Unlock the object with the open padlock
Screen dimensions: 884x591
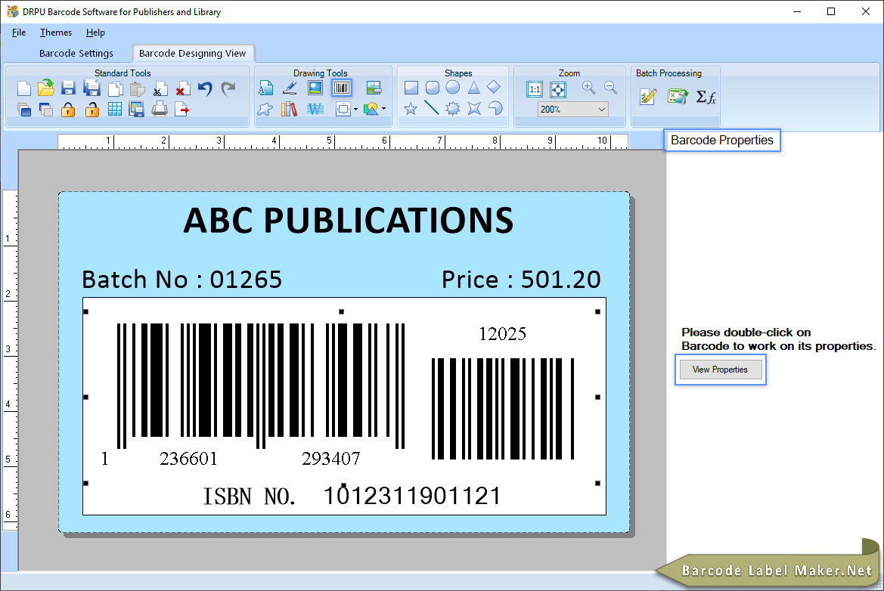pyautogui.click(x=92, y=110)
